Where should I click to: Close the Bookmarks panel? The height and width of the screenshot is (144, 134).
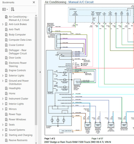click(x=34, y=2)
